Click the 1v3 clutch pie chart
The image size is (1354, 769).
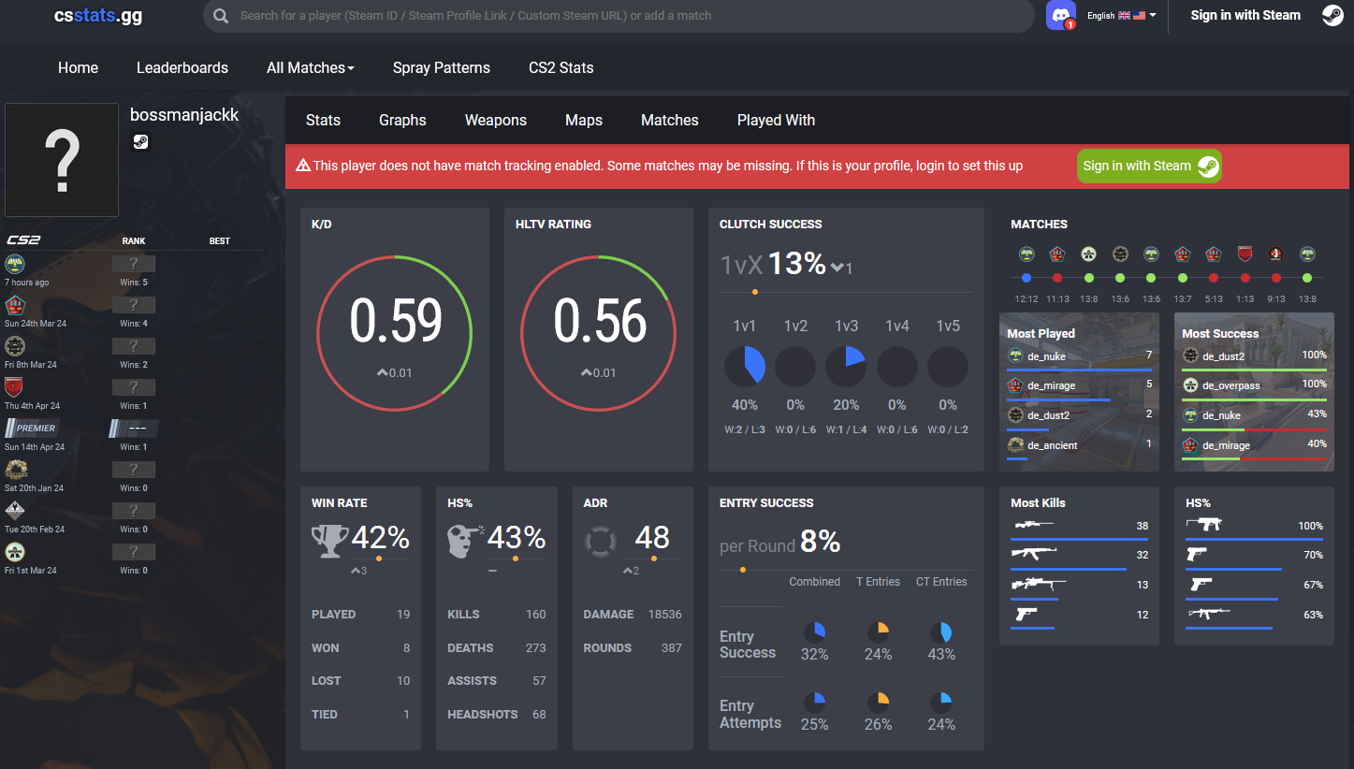(x=846, y=366)
